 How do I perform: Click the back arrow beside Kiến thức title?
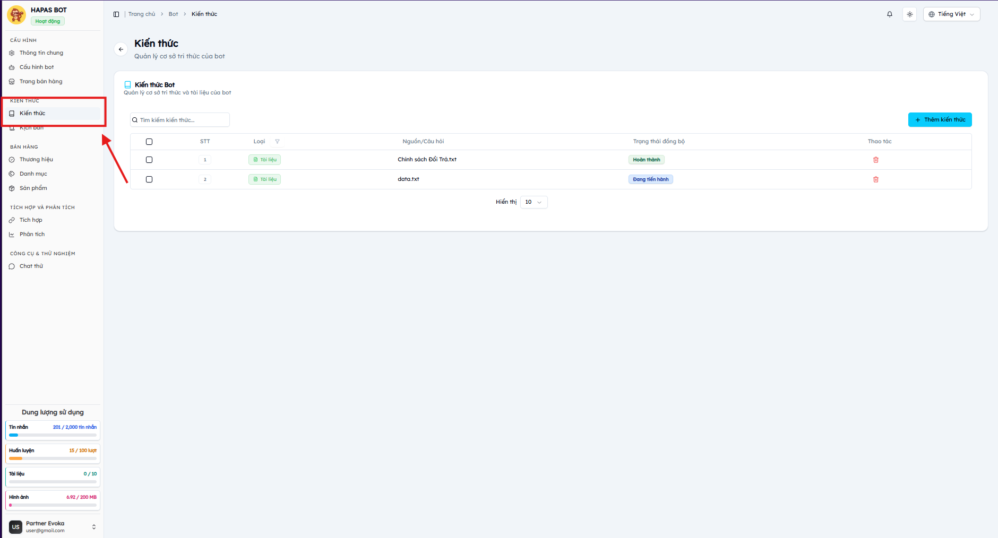121,49
